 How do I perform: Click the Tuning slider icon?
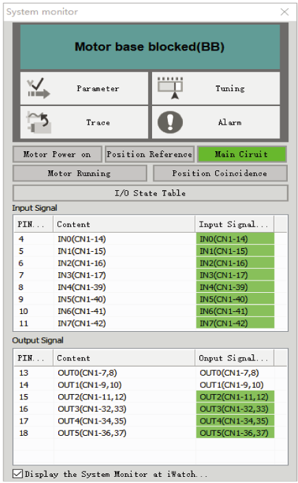tap(171, 88)
